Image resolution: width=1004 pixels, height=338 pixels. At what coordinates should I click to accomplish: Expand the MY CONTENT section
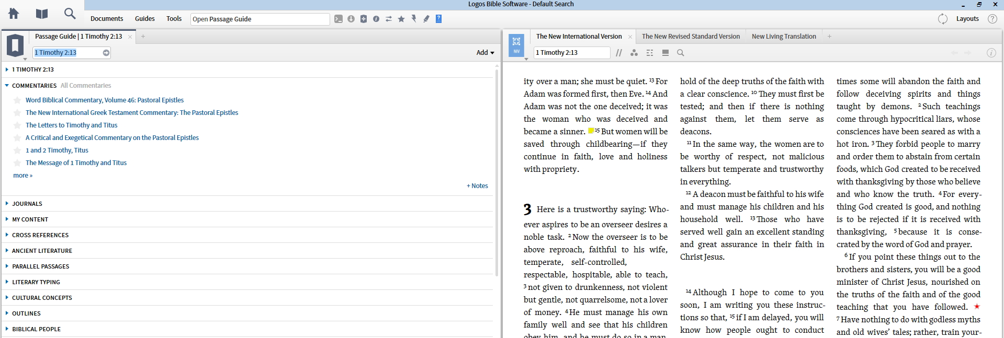click(7, 219)
